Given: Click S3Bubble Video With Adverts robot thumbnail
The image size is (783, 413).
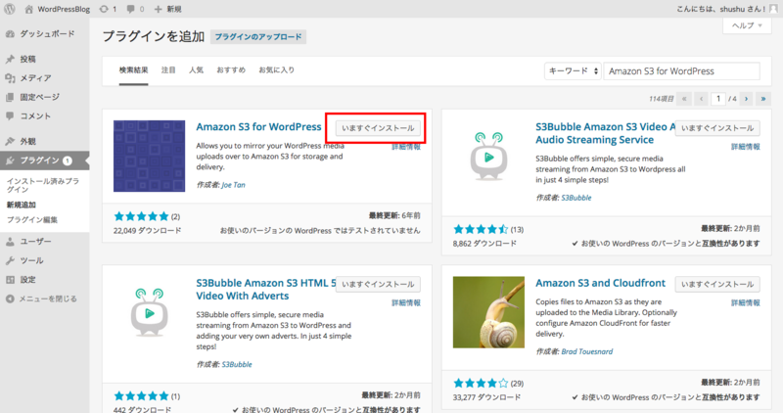Looking at the screenshot, I should pyautogui.click(x=150, y=312).
